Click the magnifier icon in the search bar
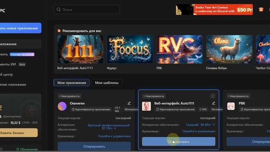 pos(59,9)
